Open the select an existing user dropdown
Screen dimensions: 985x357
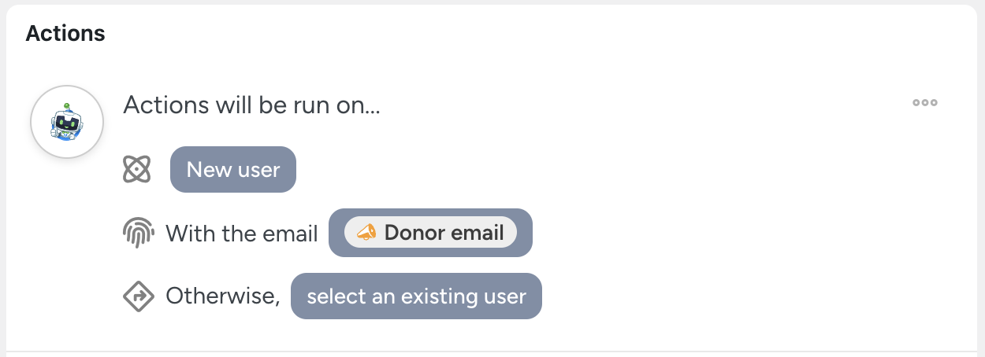416,296
